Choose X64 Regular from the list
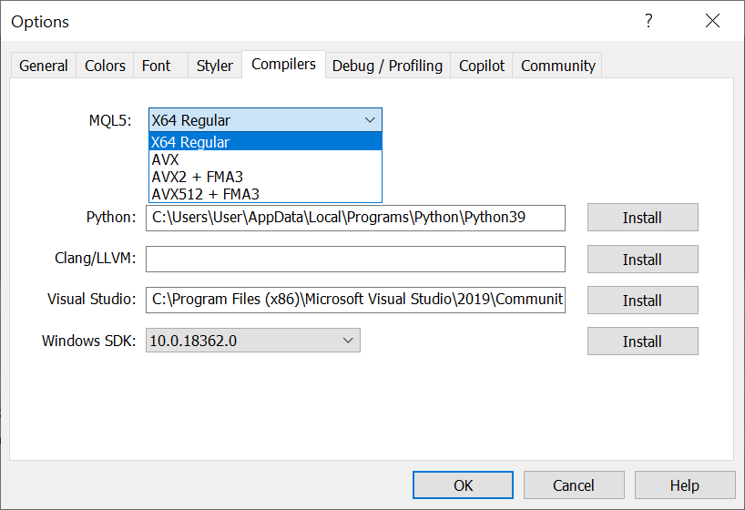The image size is (745, 510). click(x=264, y=142)
